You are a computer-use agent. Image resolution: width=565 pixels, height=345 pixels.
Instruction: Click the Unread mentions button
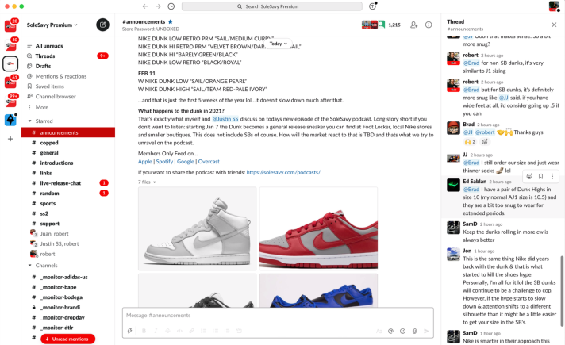point(68,339)
